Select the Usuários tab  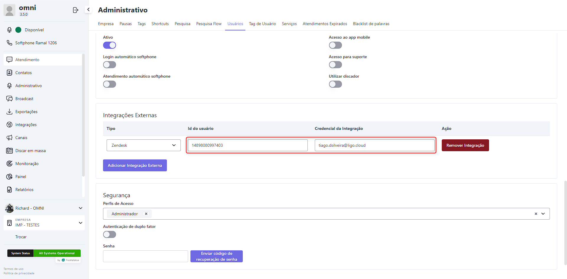235,24
